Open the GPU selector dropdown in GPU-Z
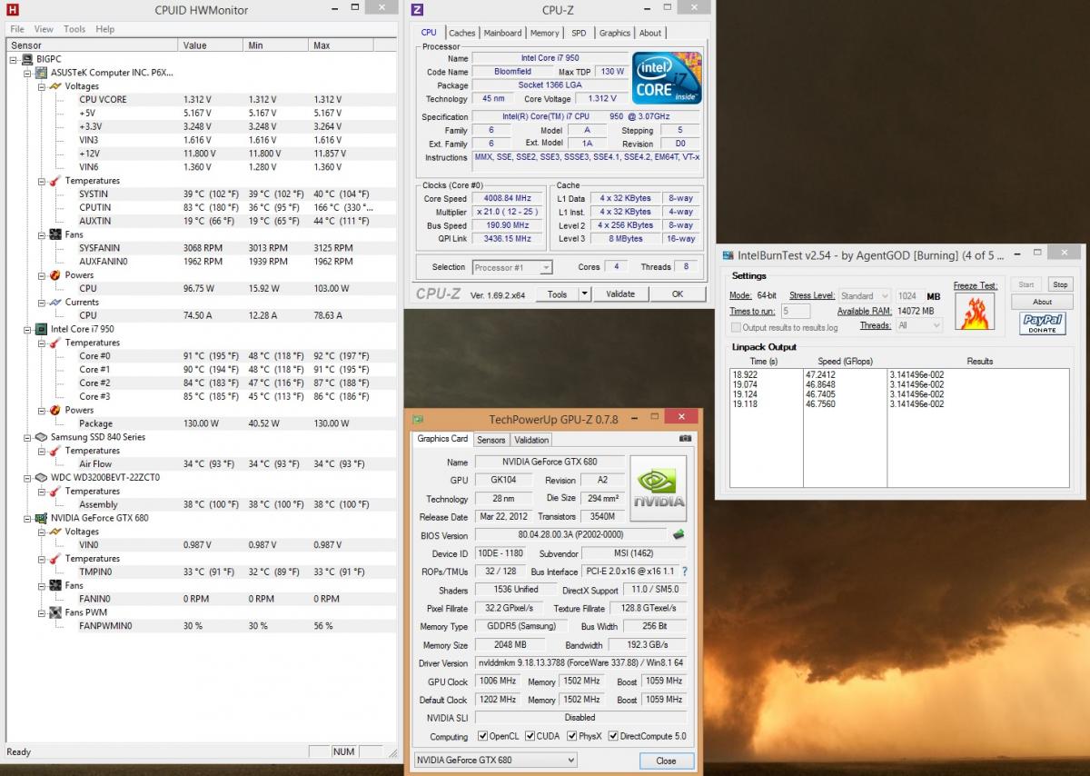 click(495, 761)
